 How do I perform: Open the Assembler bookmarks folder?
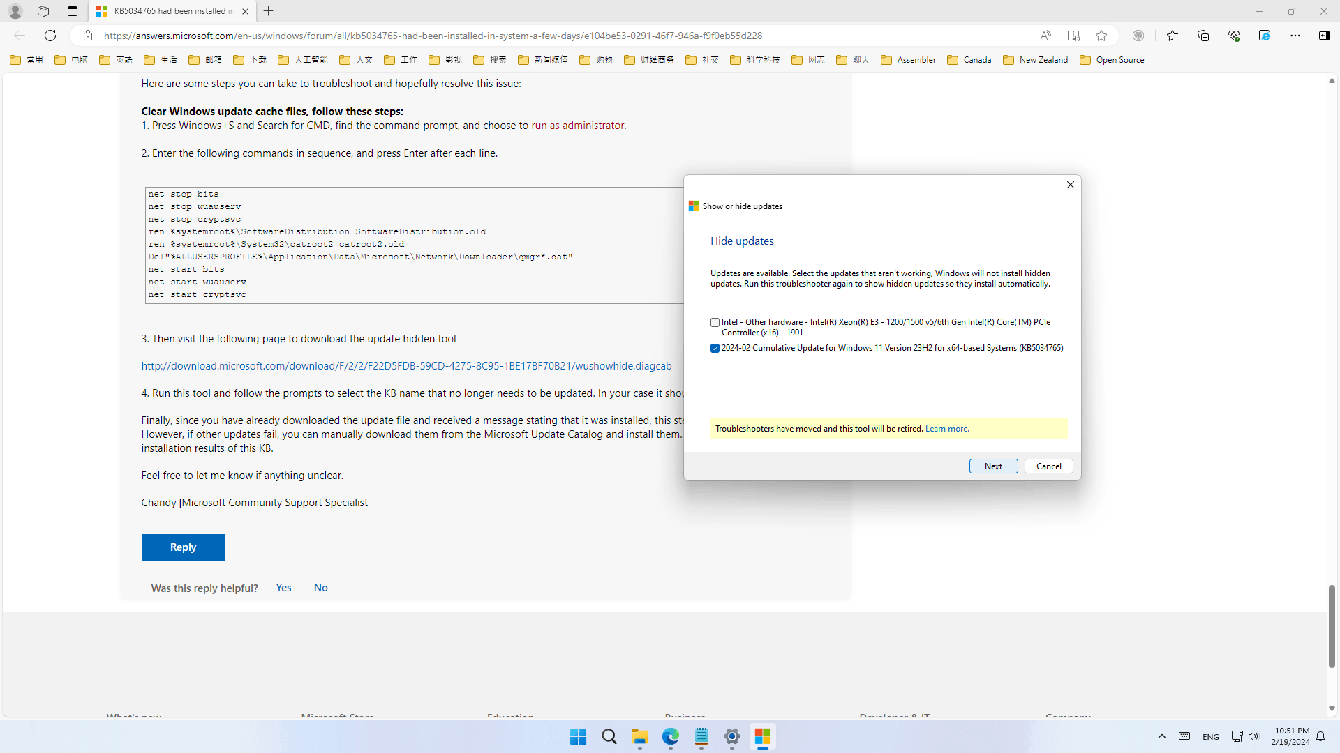tap(908, 60)
